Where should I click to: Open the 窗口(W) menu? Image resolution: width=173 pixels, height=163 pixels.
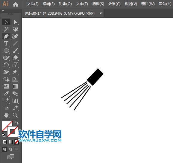pos(148,4)
